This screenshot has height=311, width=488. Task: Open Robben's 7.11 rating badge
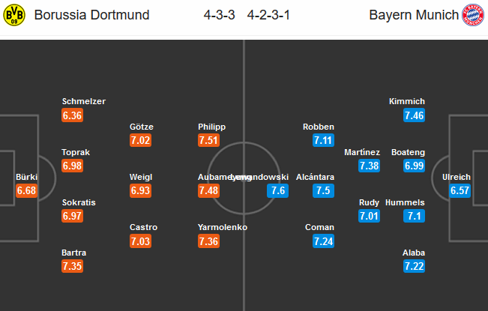tap(323, 140)
